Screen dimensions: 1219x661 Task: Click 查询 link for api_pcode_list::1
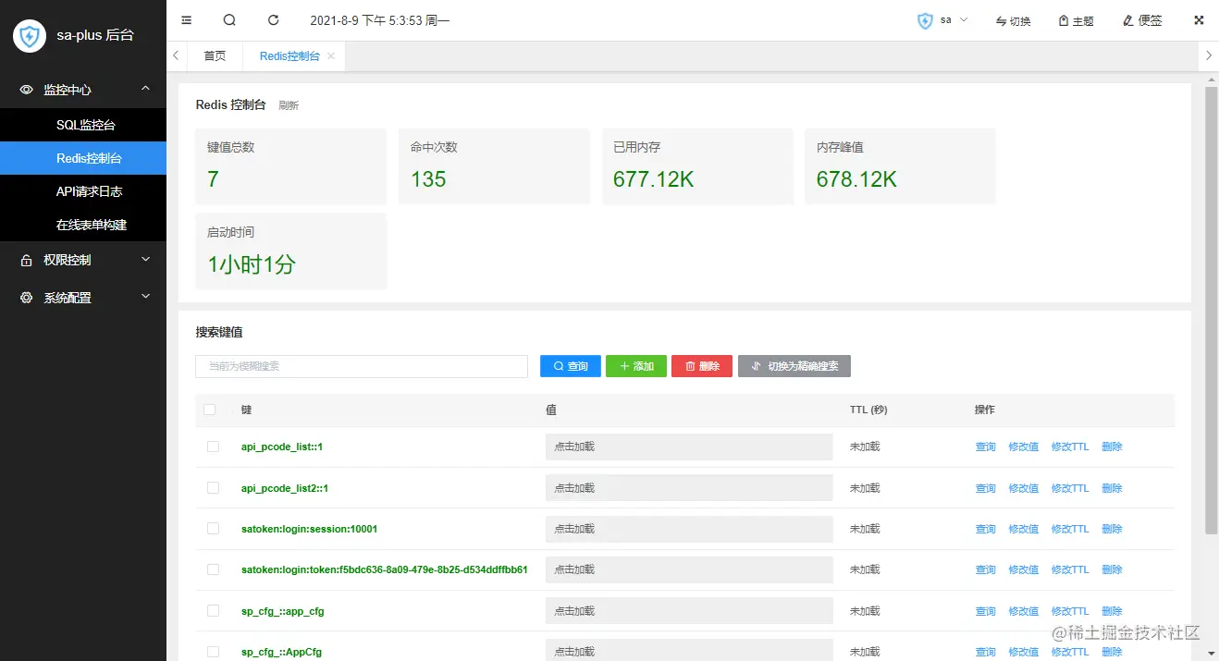[986, 447]
